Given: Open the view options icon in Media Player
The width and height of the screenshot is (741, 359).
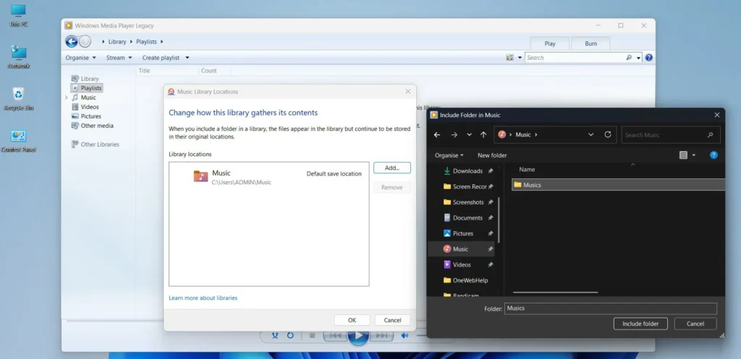Looking at the screenshot, I should tap(509, 58).
